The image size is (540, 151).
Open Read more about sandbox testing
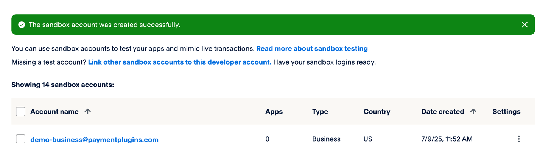point(312,49)
